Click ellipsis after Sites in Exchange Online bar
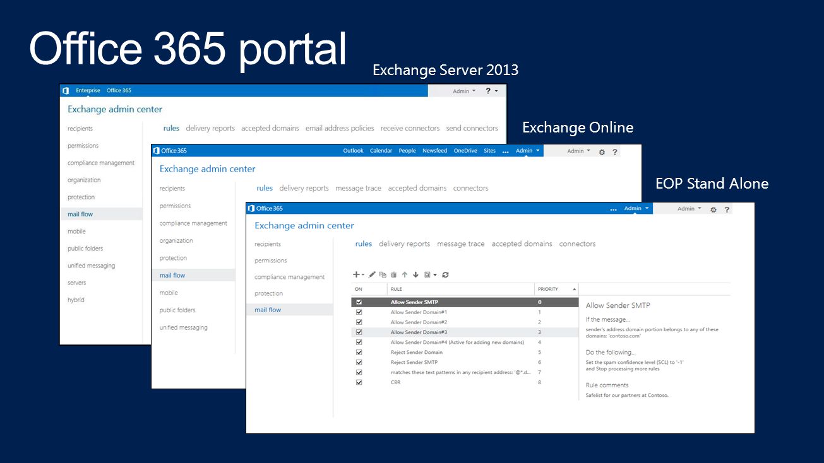The width and height of the screenshot is (824, 463). [506, 152]
